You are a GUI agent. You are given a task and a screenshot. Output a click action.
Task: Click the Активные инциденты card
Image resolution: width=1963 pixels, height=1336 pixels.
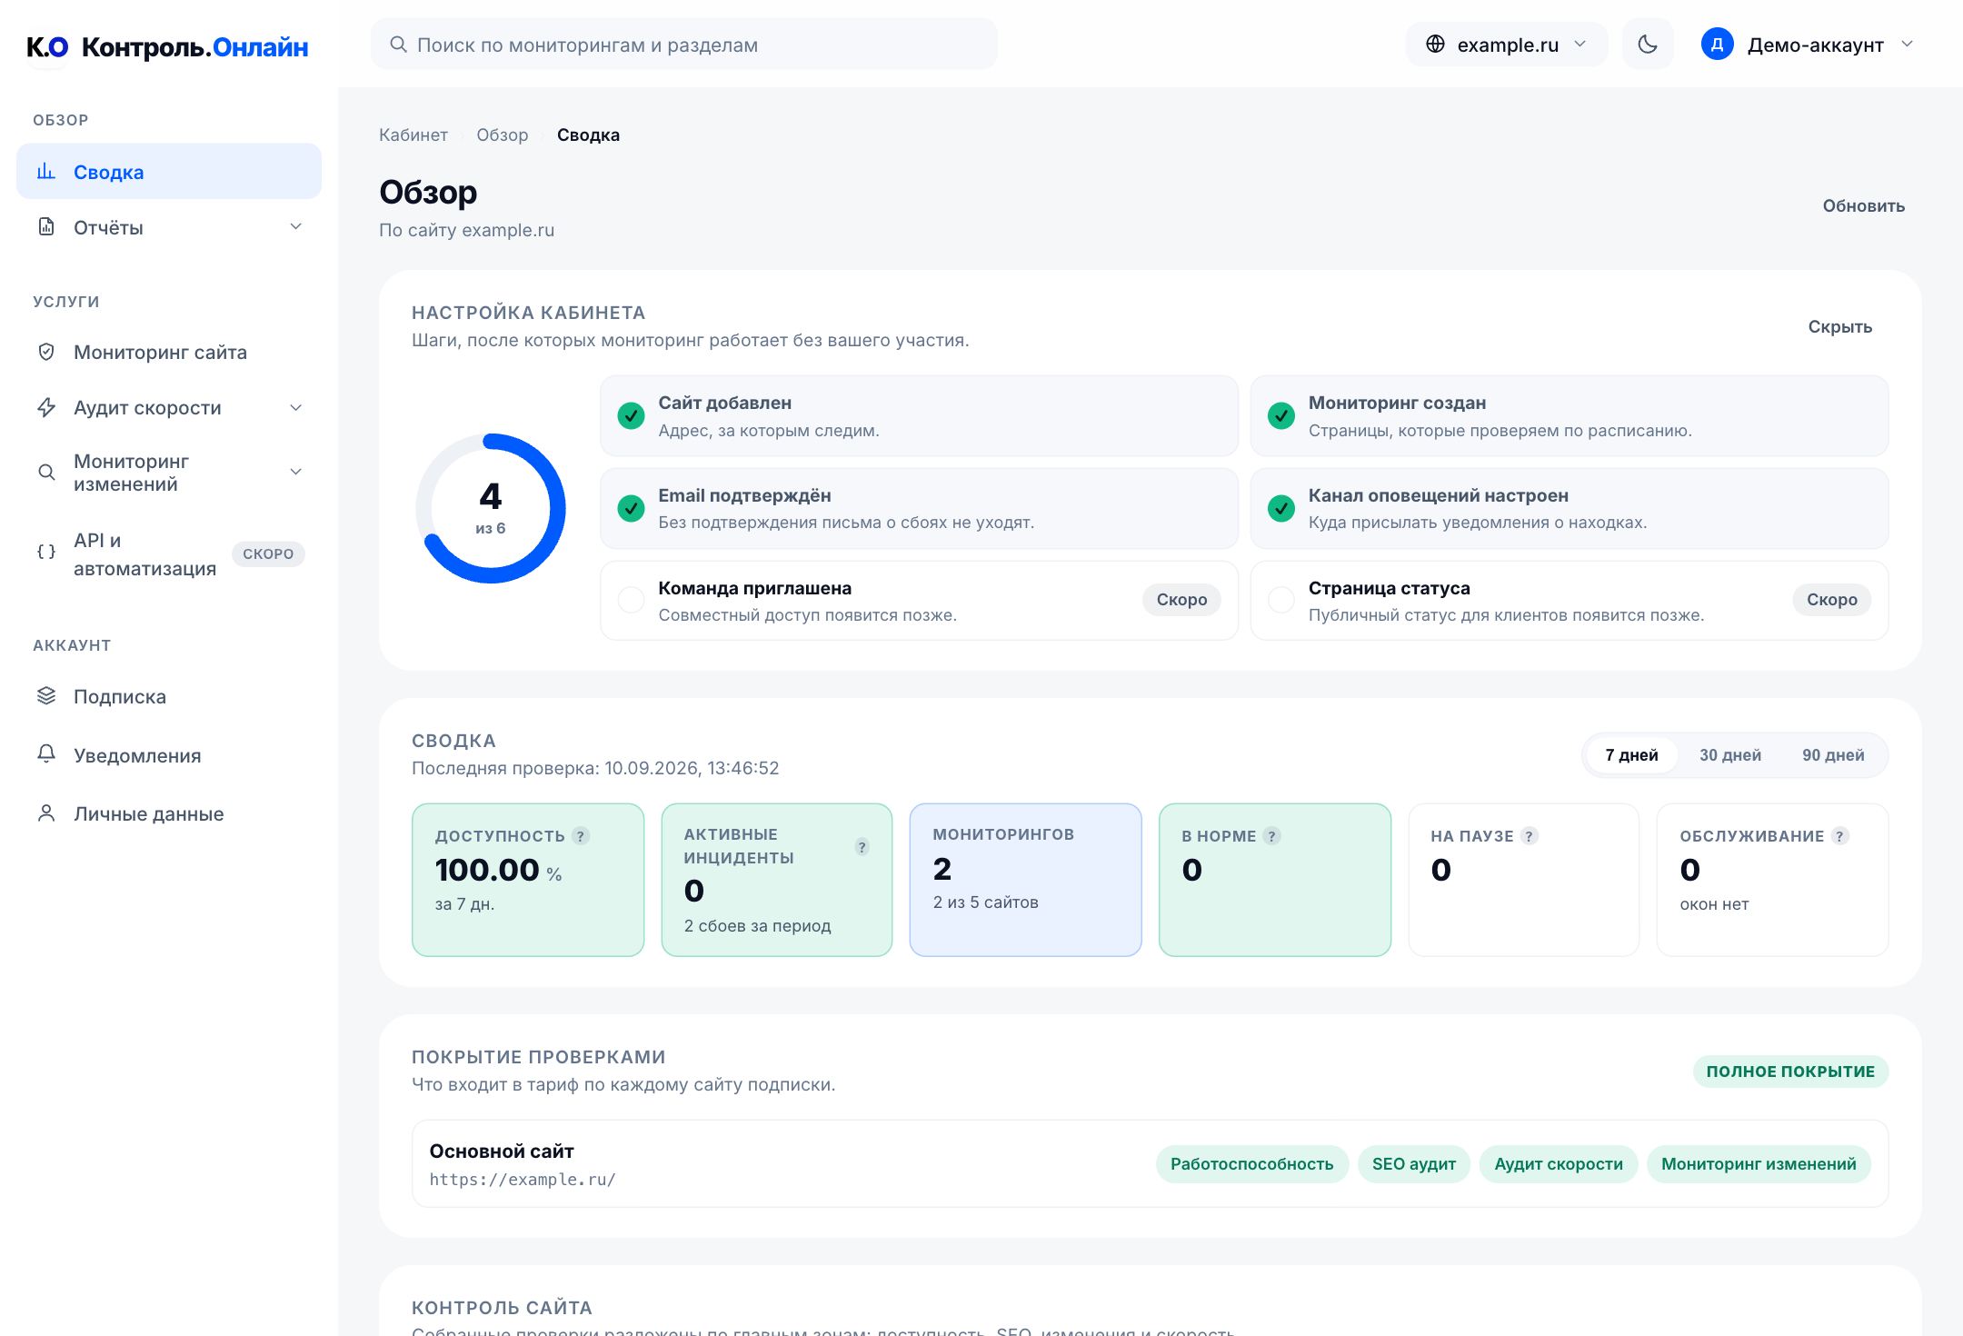[777, 880]
